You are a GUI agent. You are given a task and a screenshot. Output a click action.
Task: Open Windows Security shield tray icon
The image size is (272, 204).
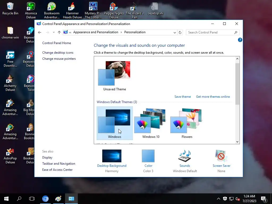coord(225,199)
